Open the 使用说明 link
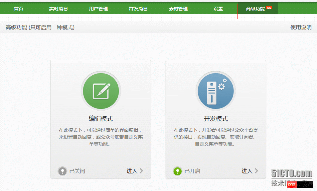The image size is (317, 191). (x=301, y=27)
